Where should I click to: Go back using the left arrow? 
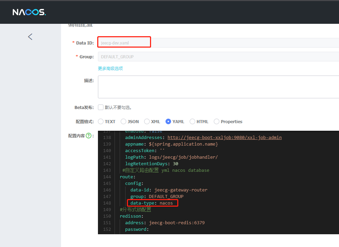[x=30, y=37]
